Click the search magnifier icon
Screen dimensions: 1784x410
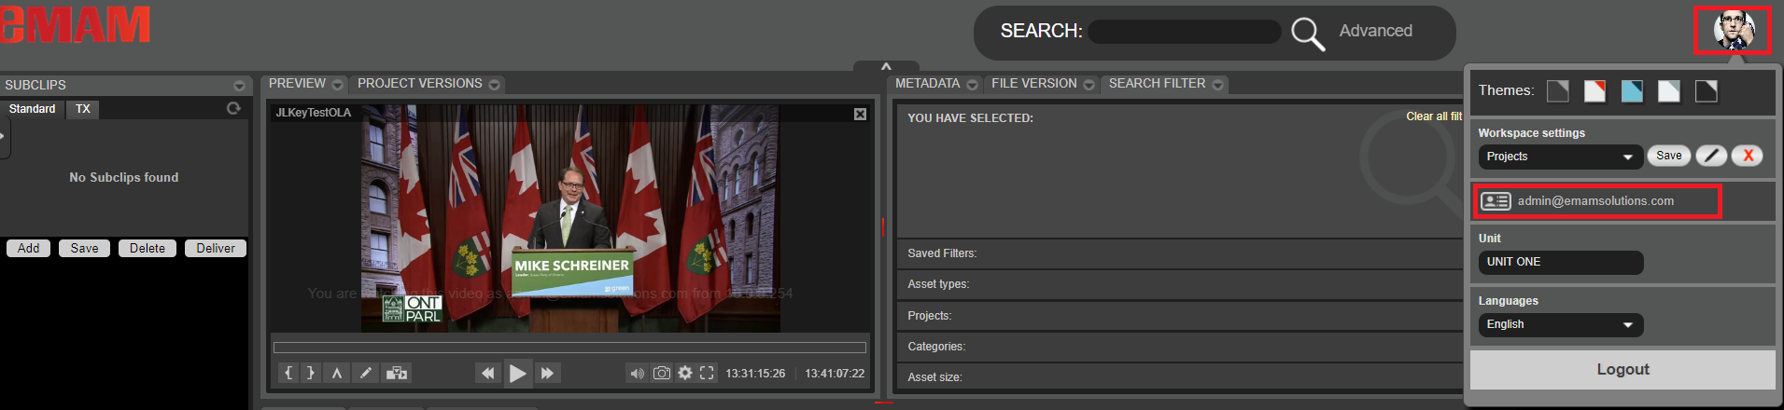1308,34
